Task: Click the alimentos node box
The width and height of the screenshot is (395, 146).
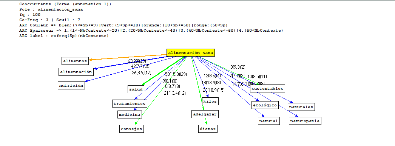Action: pyautogui.click(x=75, y=61)
